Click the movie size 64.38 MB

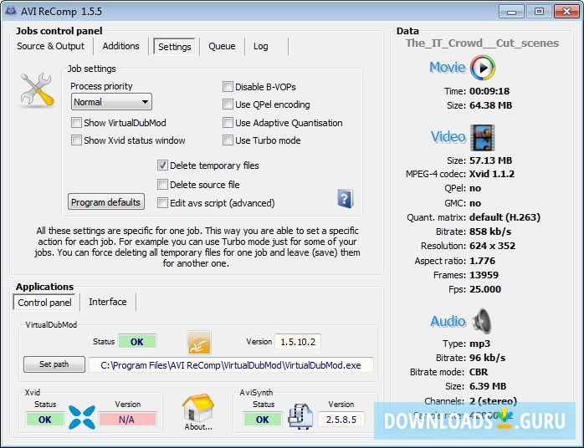click(491, 105)
